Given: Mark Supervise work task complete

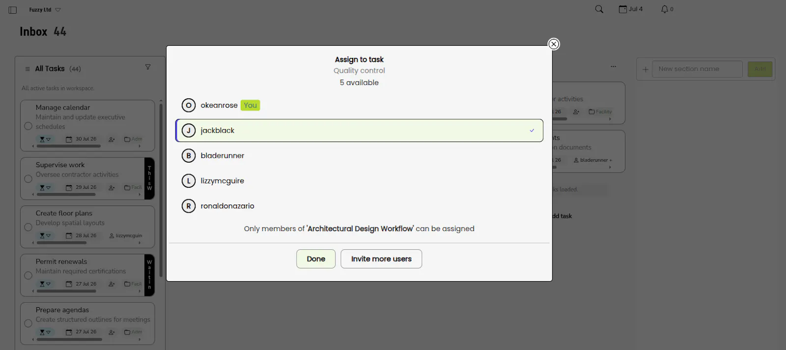Looking at the screenshot, I should click(x=28, y=179).
